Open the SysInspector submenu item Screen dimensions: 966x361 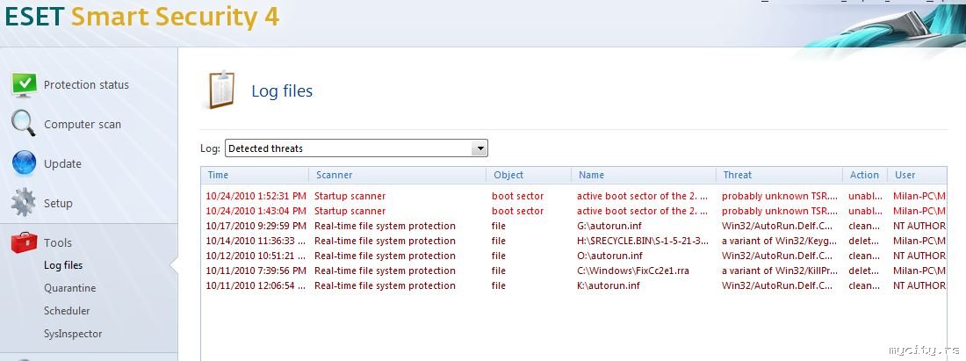pyautogui.click(x=73, y=334)
